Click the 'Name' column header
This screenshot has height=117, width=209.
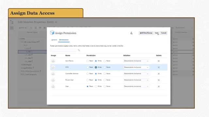tap(68, 56)
